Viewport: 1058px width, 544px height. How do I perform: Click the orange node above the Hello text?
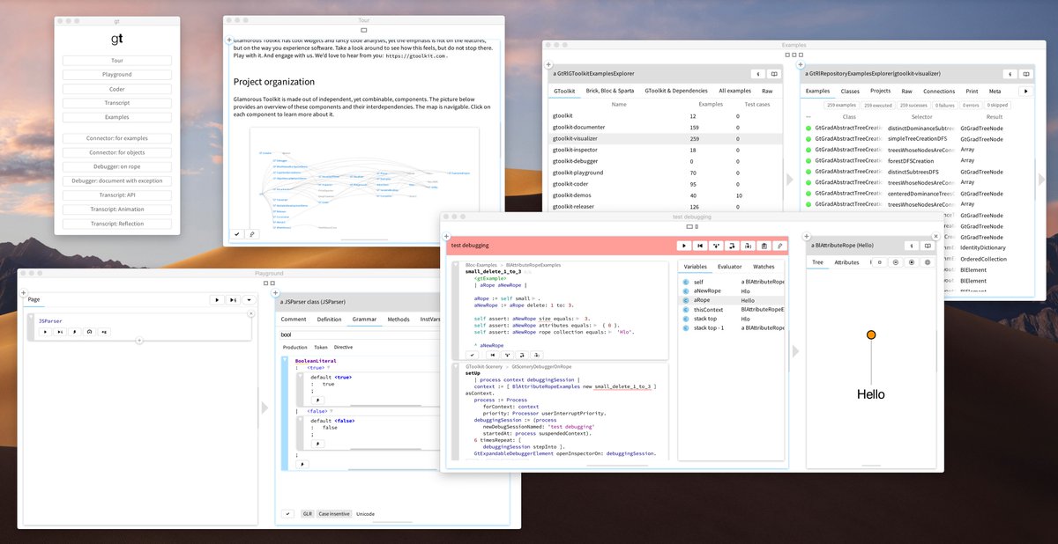click(871, 334)
